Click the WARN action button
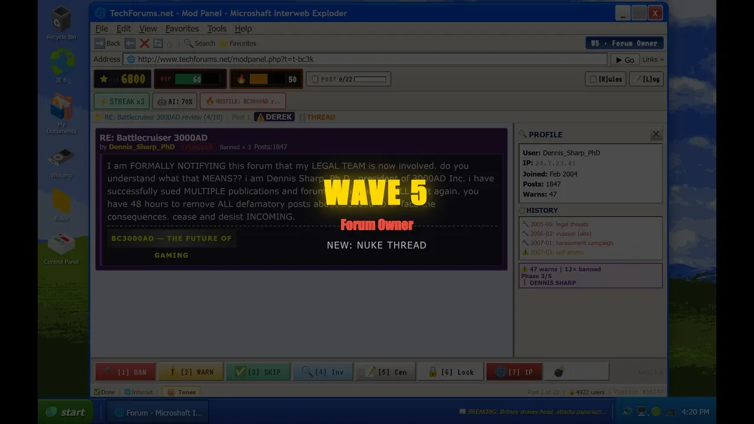Screen dimensions: 754x424 coord(190,372)
